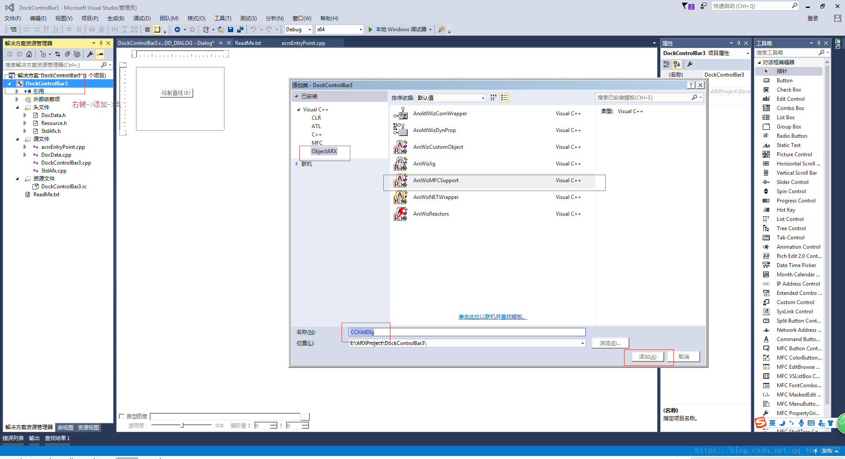Click the Save file toolbar icon

(231, 29)
